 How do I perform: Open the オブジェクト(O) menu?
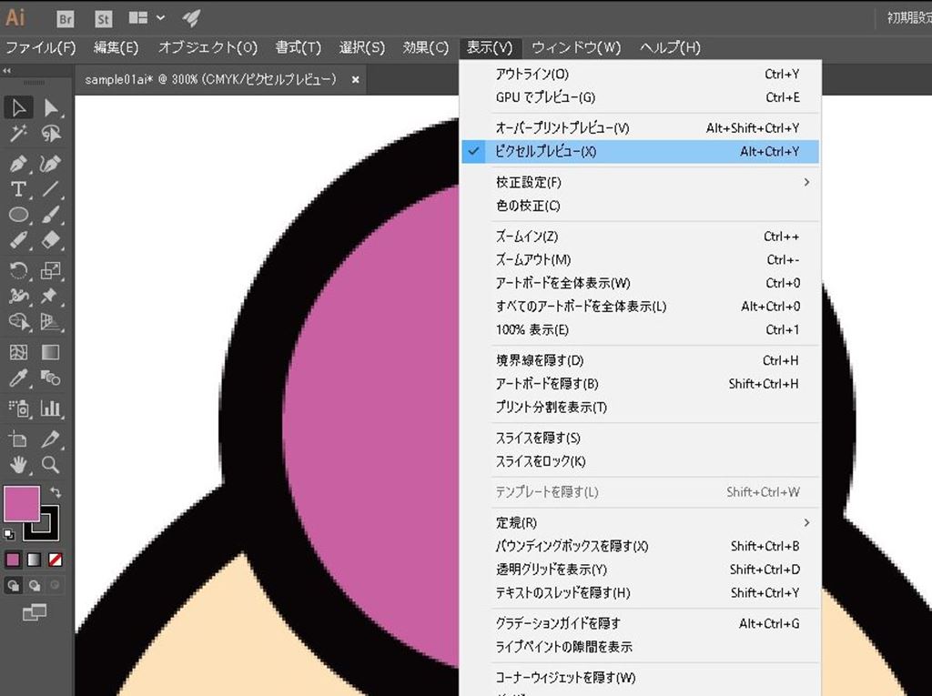[208, 47]
